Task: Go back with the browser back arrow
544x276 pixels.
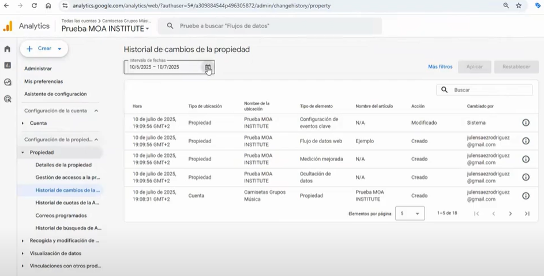Action: point(6,6)
